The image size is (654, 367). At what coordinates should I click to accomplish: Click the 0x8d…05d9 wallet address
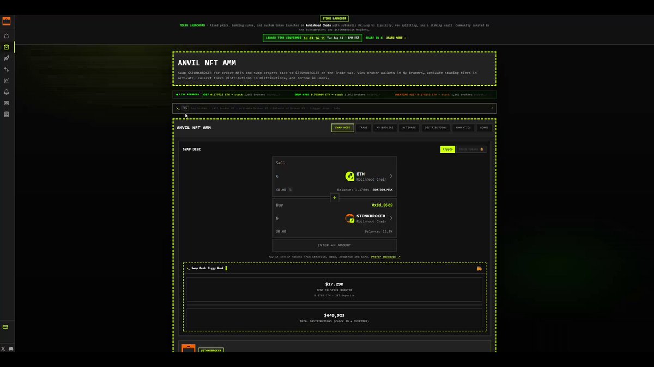pos(382,205)
